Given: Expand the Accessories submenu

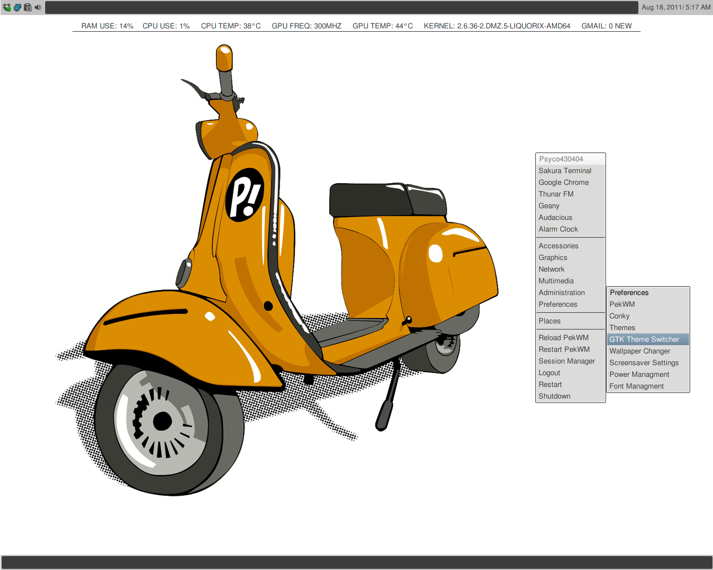Looking at the screenshot, I should (x=570, y=246).
